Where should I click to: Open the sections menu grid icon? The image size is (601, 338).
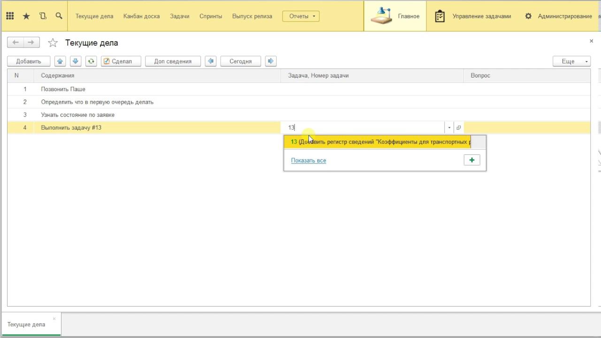pos(10,16)
